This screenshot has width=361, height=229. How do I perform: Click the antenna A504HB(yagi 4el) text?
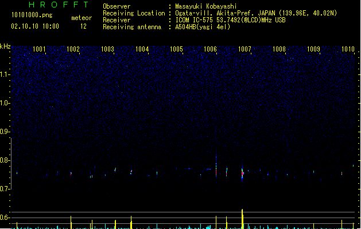point(203,27)
